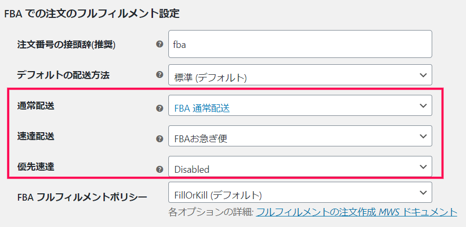Open help hint for 速達配送
Screen dimensions: 466x227
pos(159,139)
